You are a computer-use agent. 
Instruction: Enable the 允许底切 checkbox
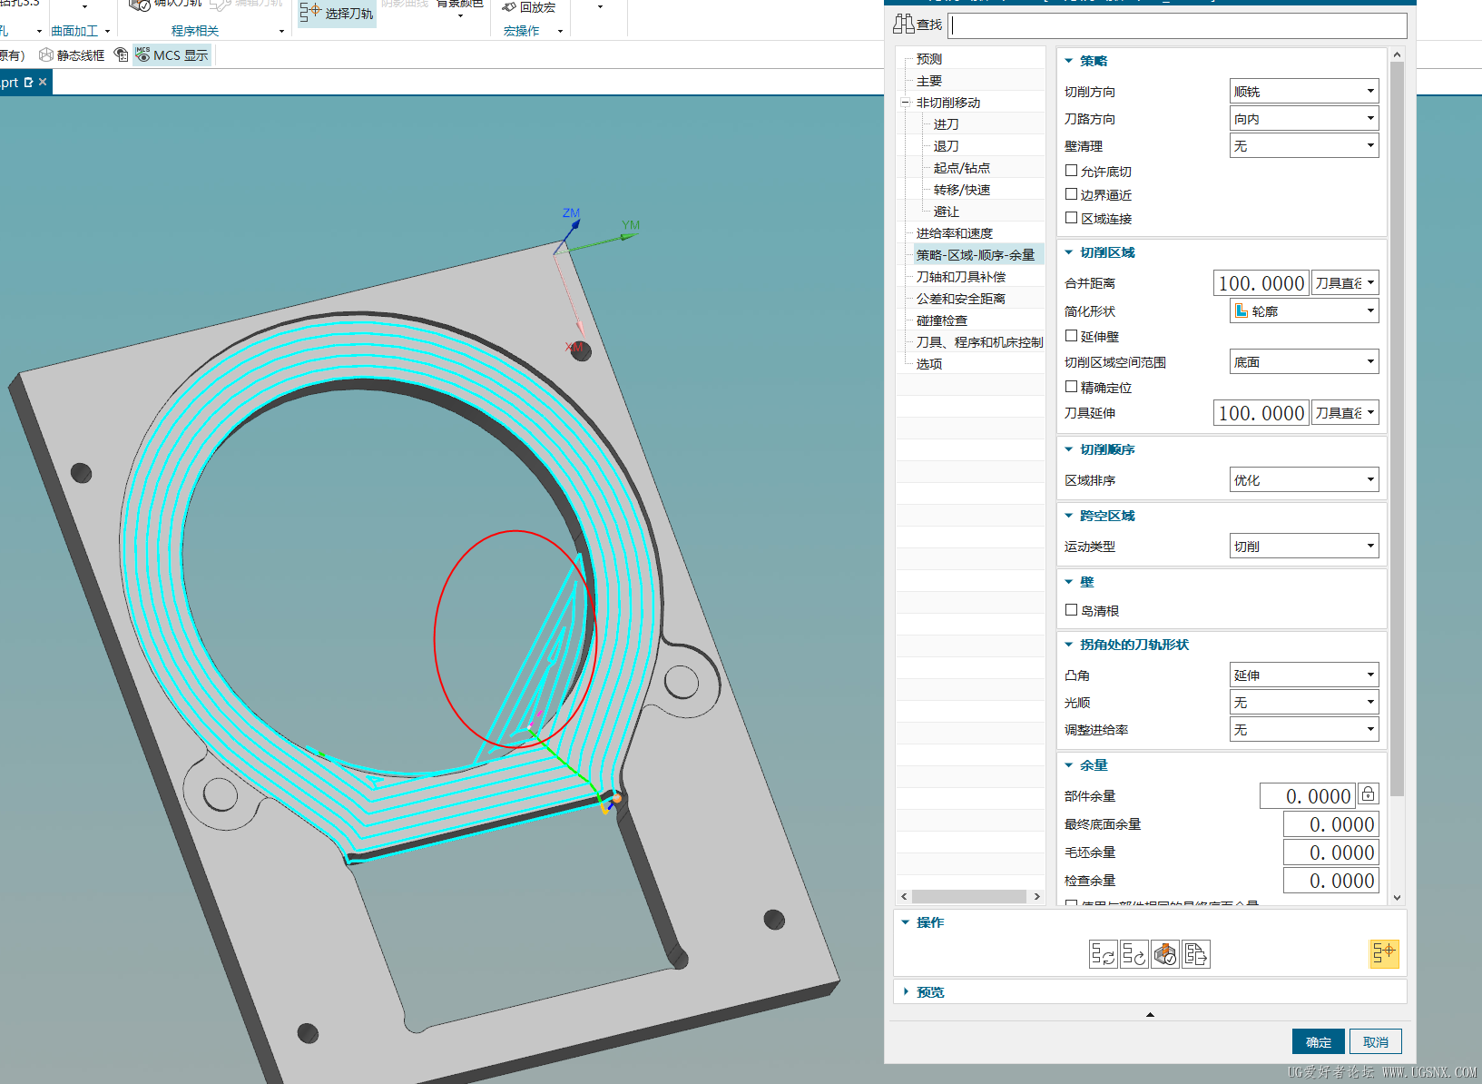pos(1071,171)
